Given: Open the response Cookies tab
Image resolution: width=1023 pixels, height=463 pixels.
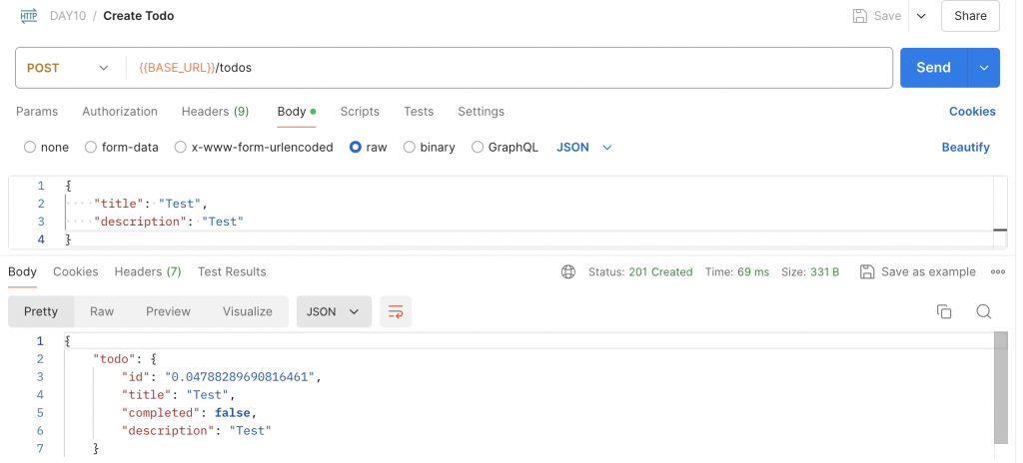Looking at the screenshot, I should [x=76, y=272].
